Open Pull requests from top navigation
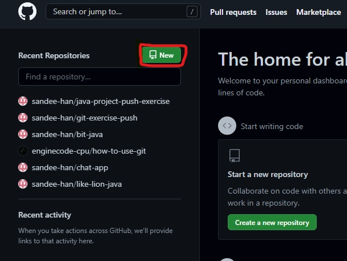This screenshot has width=347, height=261. click(x=233, y=12)
